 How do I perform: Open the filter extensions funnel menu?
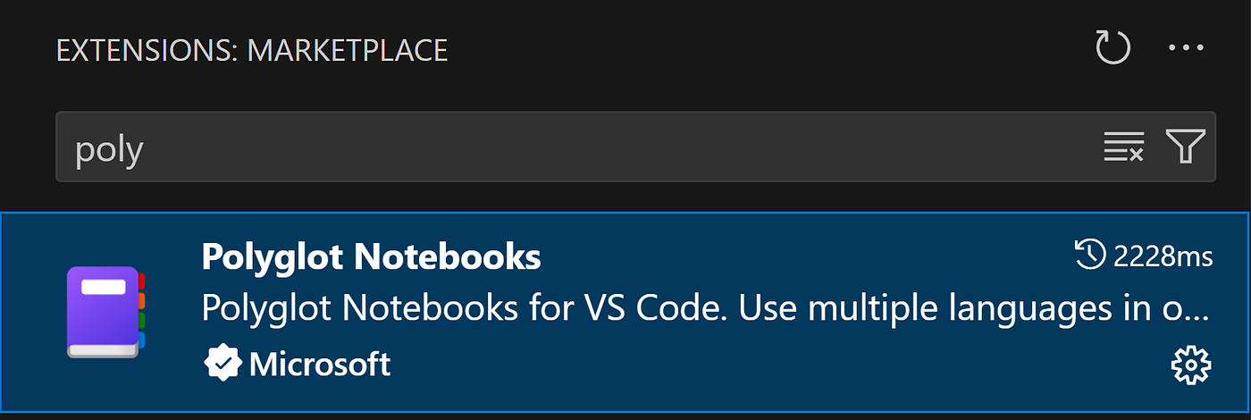click(x=1186, y=147)
